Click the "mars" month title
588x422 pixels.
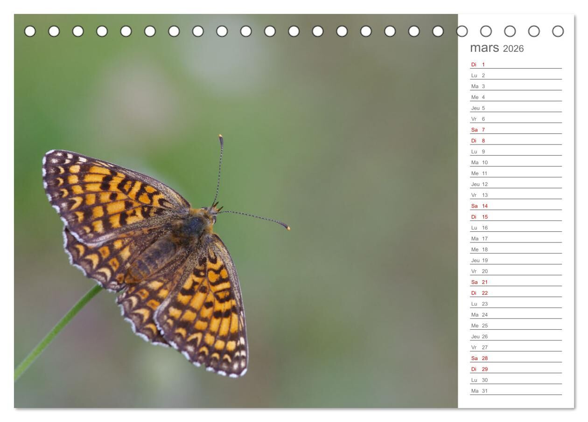coord(484,48)
